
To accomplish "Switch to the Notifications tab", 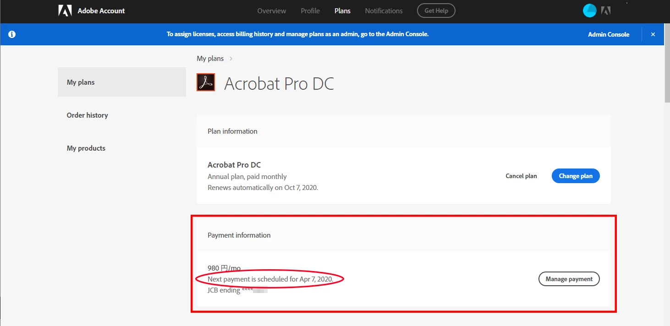I will (x=384, y=11).
